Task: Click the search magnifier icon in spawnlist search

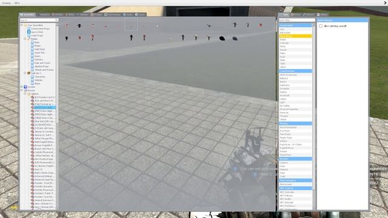Action: pos(56,20)
